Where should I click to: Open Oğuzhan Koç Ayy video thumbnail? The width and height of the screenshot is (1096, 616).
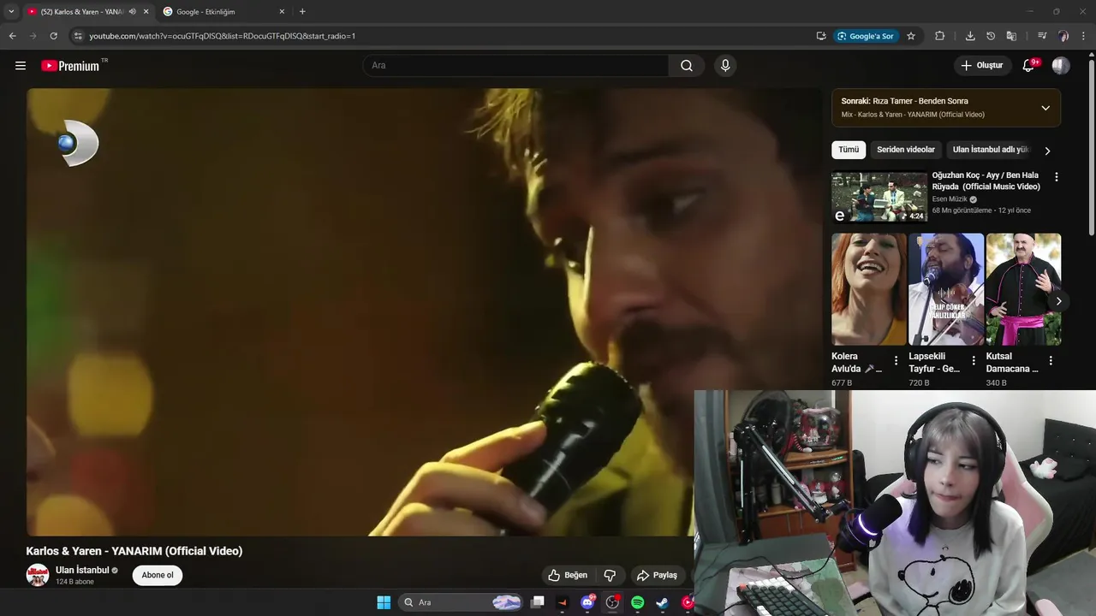[879, 197]
